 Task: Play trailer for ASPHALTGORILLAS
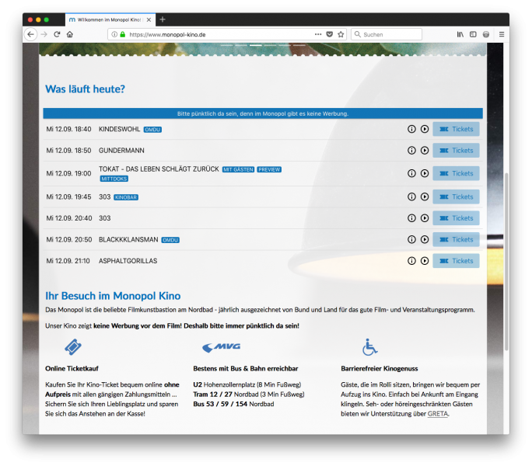[425, 261]
